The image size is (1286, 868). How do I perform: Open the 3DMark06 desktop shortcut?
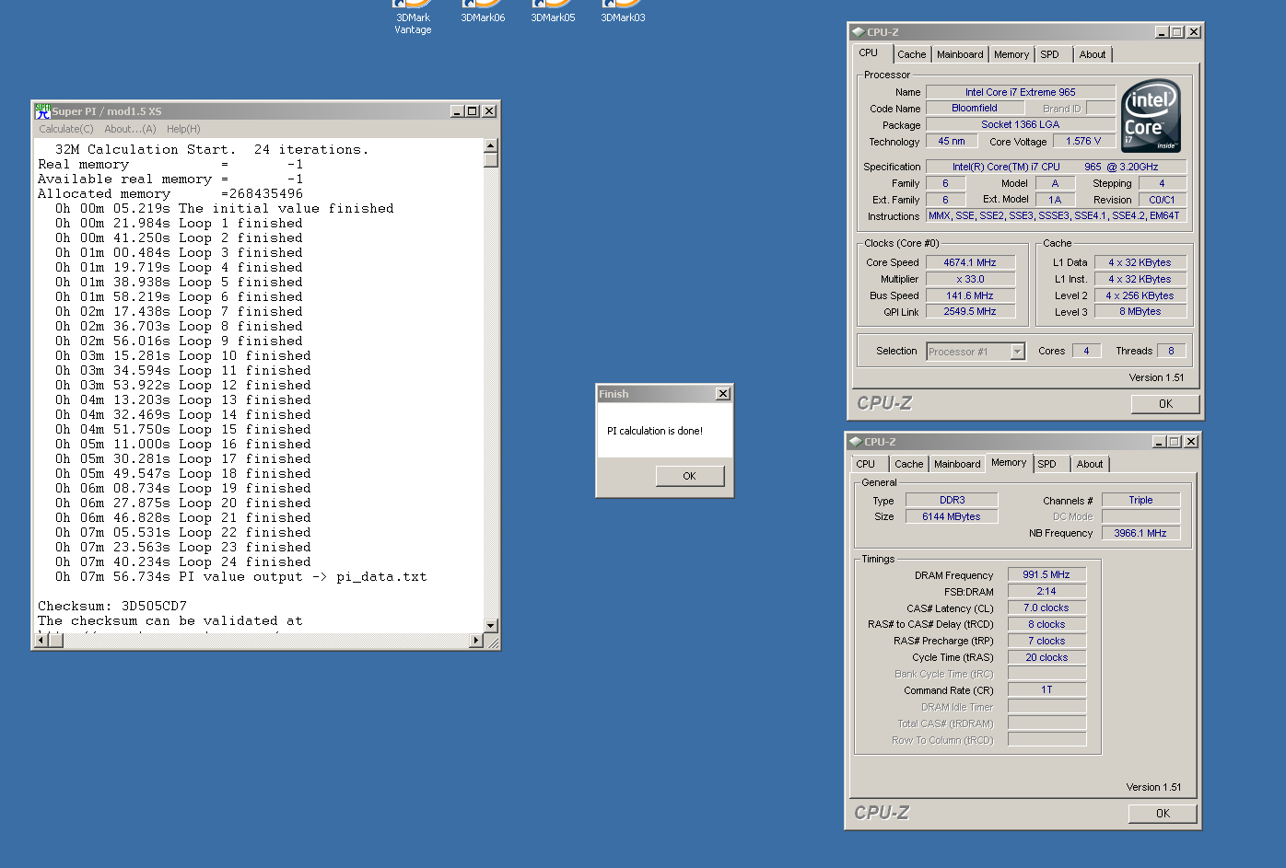[483, 11]
